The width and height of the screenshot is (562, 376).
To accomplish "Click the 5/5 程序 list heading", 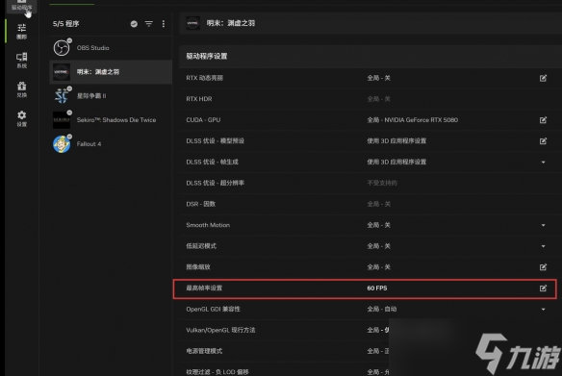I will point(66,24).
